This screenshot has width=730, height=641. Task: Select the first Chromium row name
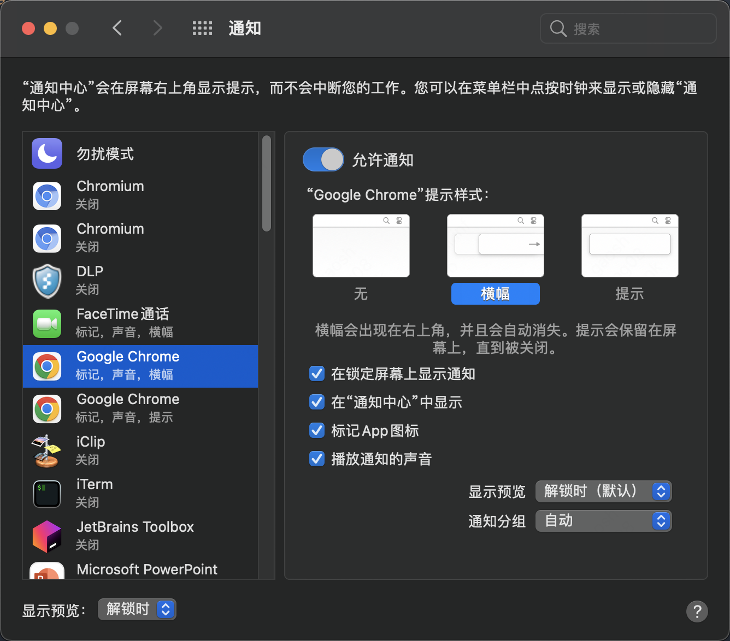coord(110,186)
